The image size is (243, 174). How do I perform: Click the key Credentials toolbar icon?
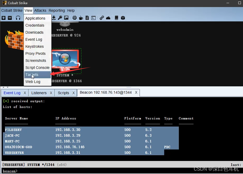pos(60,18)
